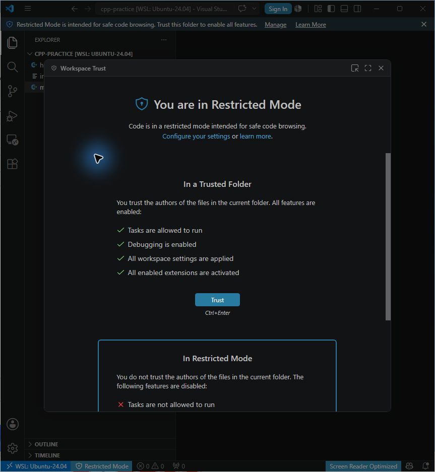
Task: Click the move editor into new window icon
Action: 355,68
